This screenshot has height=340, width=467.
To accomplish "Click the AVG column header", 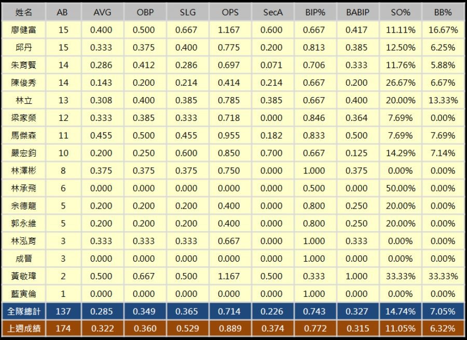I will click(102, 12).
